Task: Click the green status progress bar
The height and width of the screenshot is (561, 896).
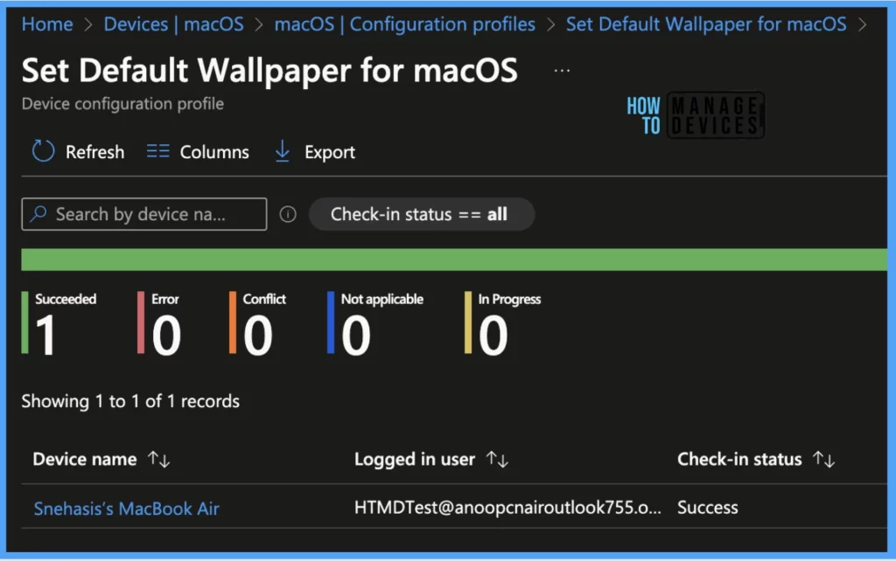Action: coord(454,260)
